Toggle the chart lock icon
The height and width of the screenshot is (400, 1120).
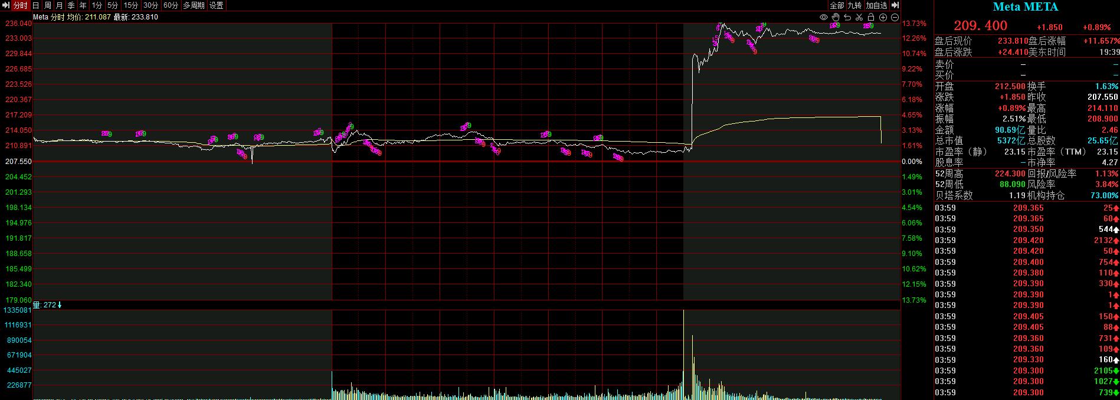point(871,17)
